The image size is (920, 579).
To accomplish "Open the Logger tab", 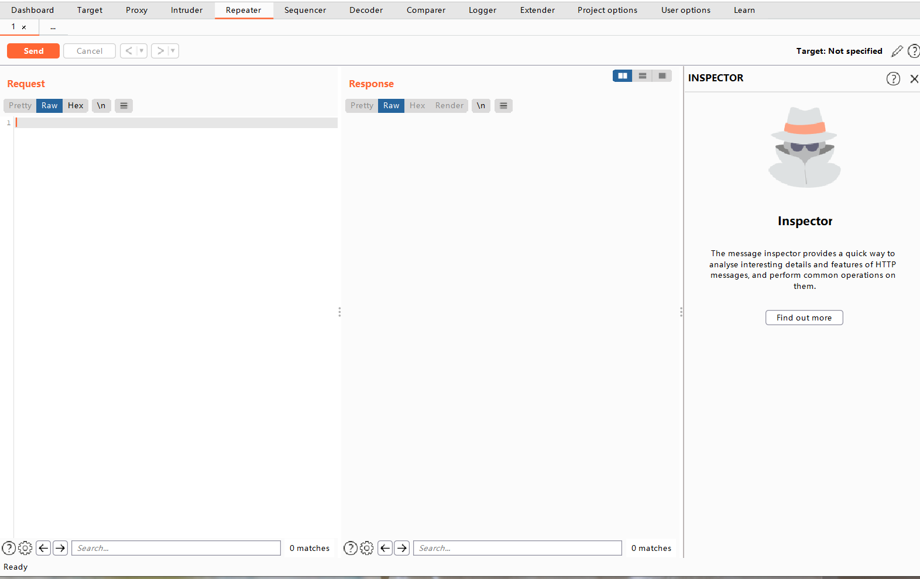I will [x=482, y=10].
